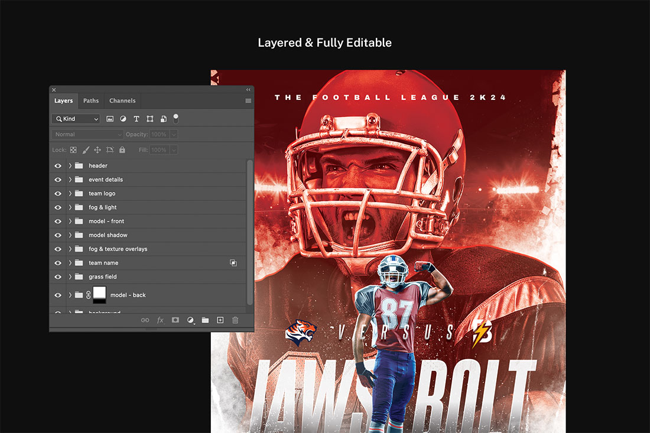Expand the header group

click(x=70, y=166)
